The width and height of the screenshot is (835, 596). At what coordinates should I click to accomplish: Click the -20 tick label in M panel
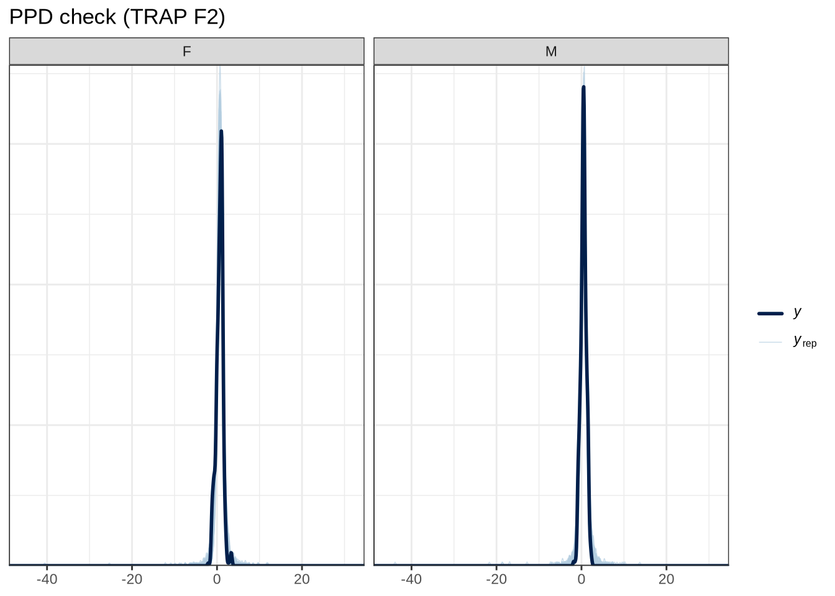[496, 580]
